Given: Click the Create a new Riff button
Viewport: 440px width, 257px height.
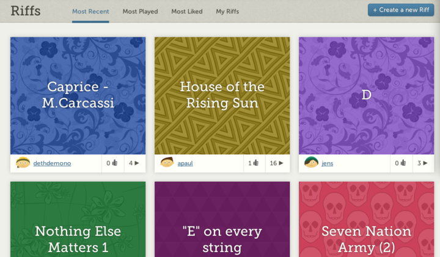Looking at the screenshot, I should click(x=401, y=10).
